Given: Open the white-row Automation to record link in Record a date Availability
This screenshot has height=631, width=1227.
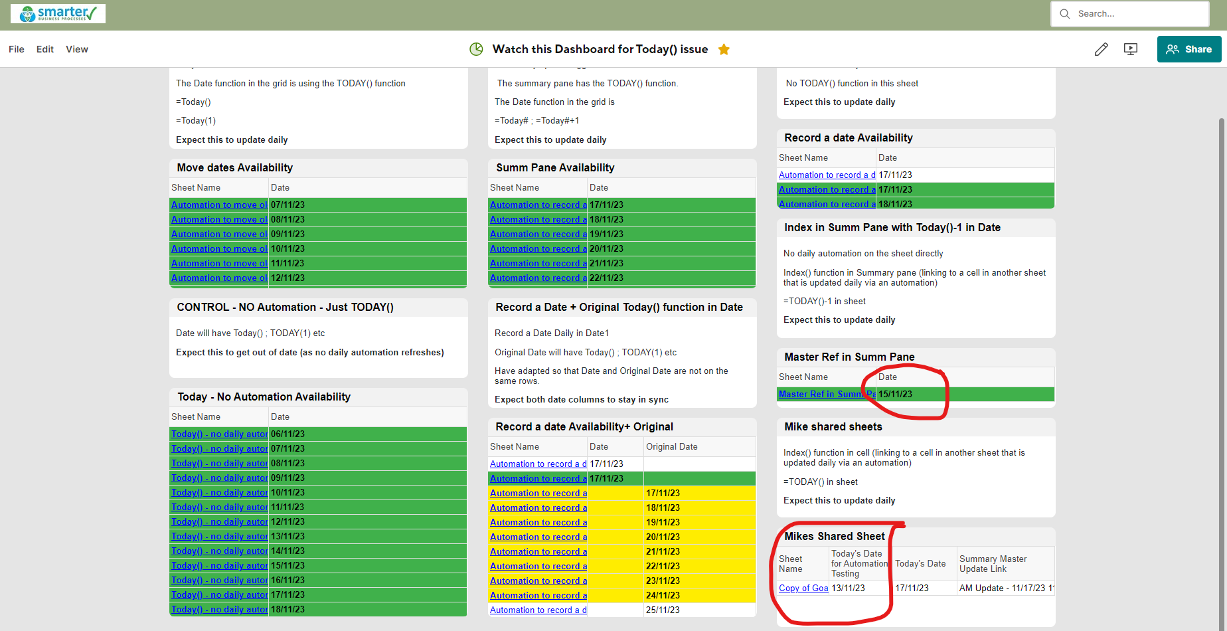Looking at the screenshot, I should tap(827, 175).
